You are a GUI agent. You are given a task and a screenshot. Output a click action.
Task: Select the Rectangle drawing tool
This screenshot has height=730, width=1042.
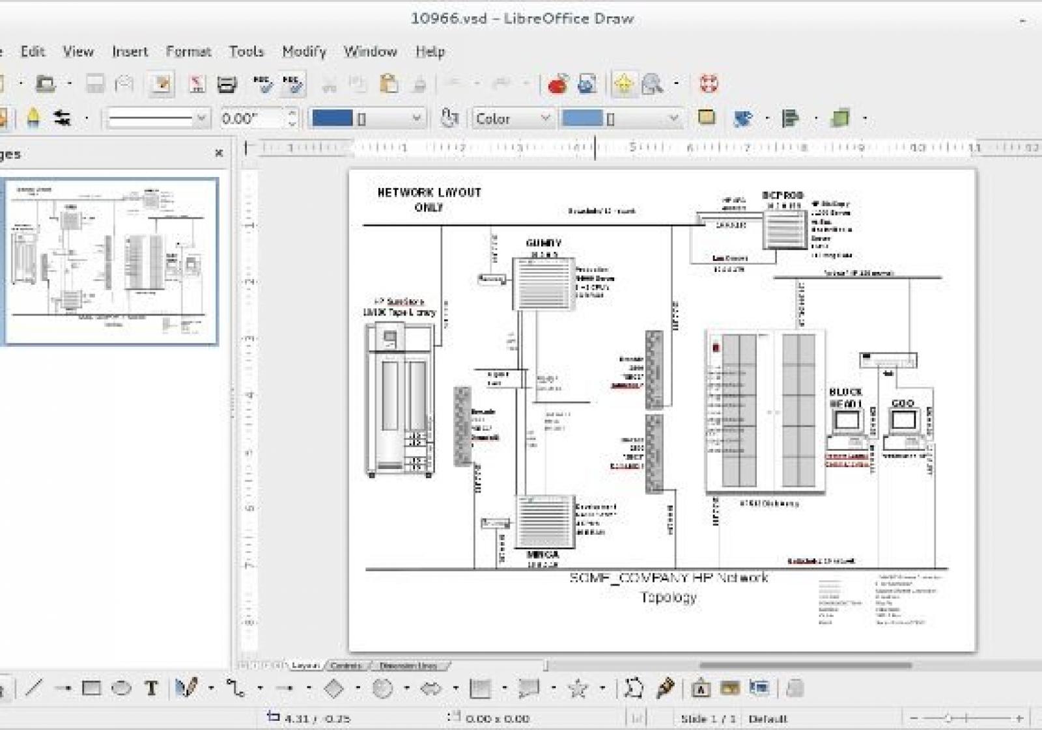(91, 688)
